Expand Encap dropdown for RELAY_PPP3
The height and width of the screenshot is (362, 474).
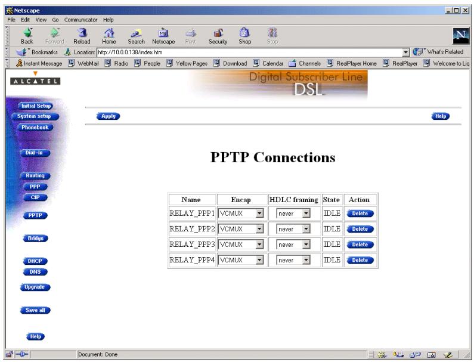260,245
